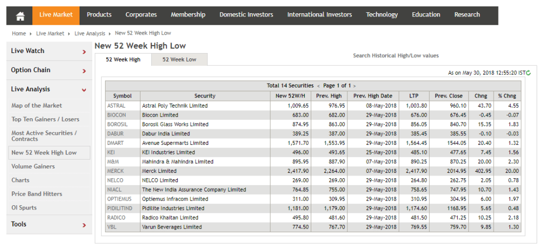Click the DABUR symbol link
This screenshot has width=543, height=245.
(115, 134)
